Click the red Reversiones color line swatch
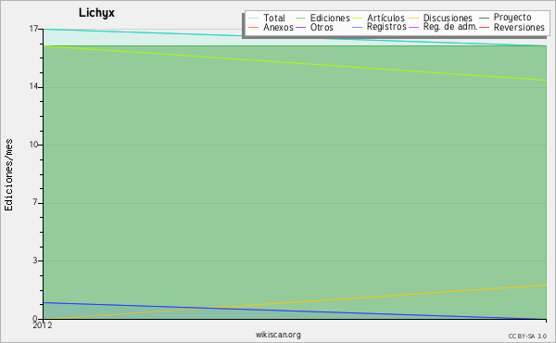556x343 pixels. pyautogui.click(x=484, y=27)
